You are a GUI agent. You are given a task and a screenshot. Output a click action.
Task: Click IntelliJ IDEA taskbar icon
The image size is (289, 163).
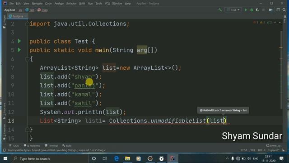coord(172,158)
